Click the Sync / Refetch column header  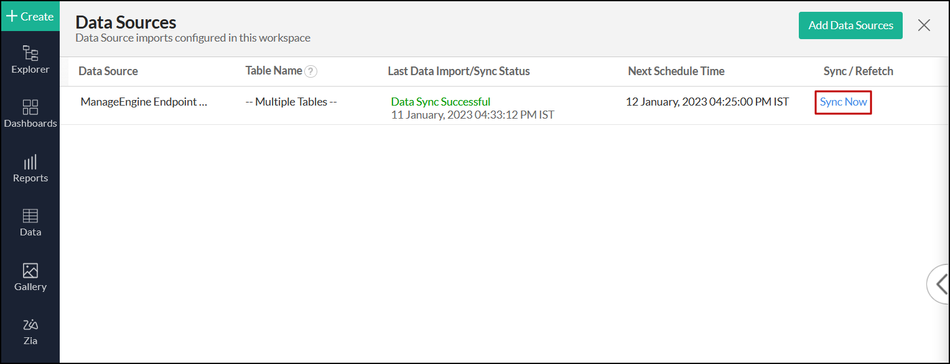858,71
